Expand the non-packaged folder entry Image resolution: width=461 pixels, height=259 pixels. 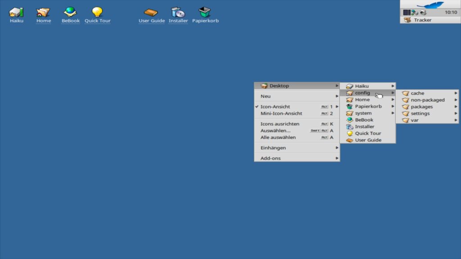(427, 100)
